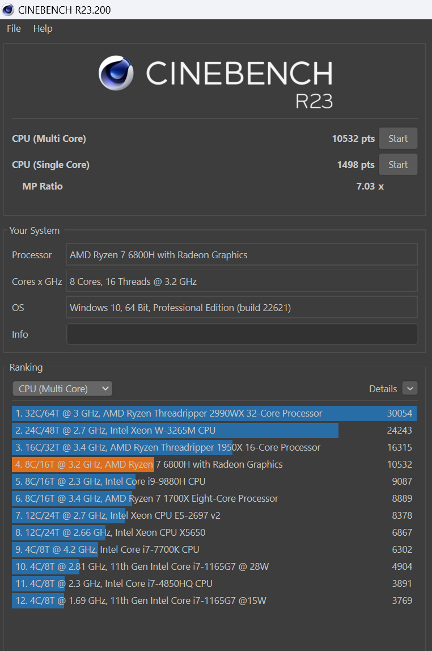
Task: Click the Processor field showing AMD Ryzen 7 6800H
Action: 242,254
